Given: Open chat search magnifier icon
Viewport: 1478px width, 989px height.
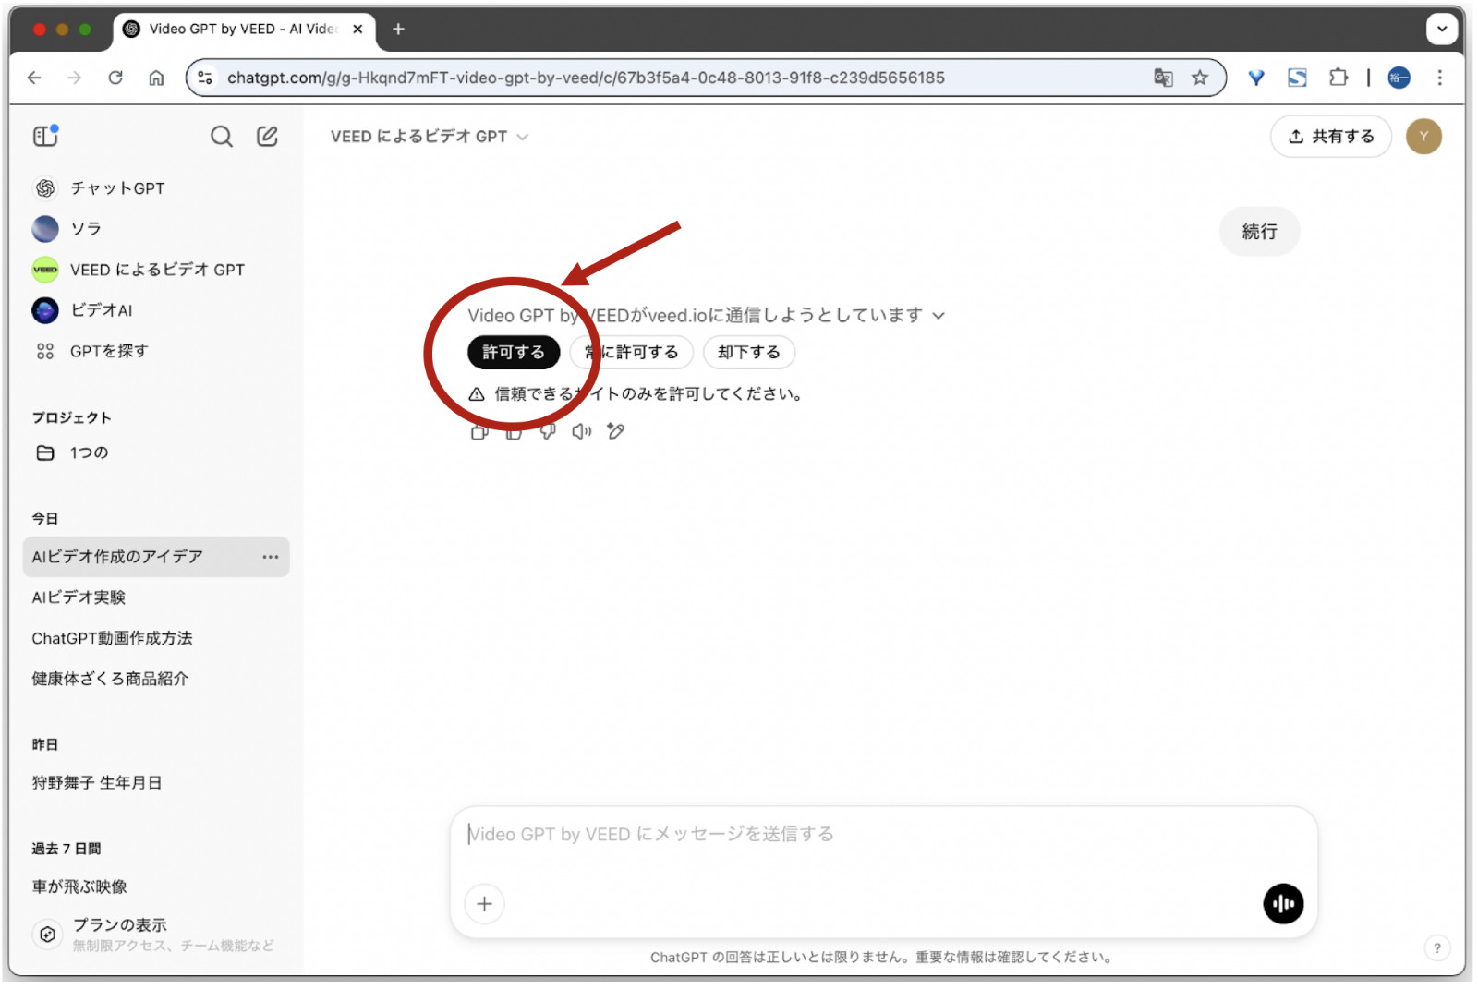Looking at the screenshot, I should pos(222,137).
